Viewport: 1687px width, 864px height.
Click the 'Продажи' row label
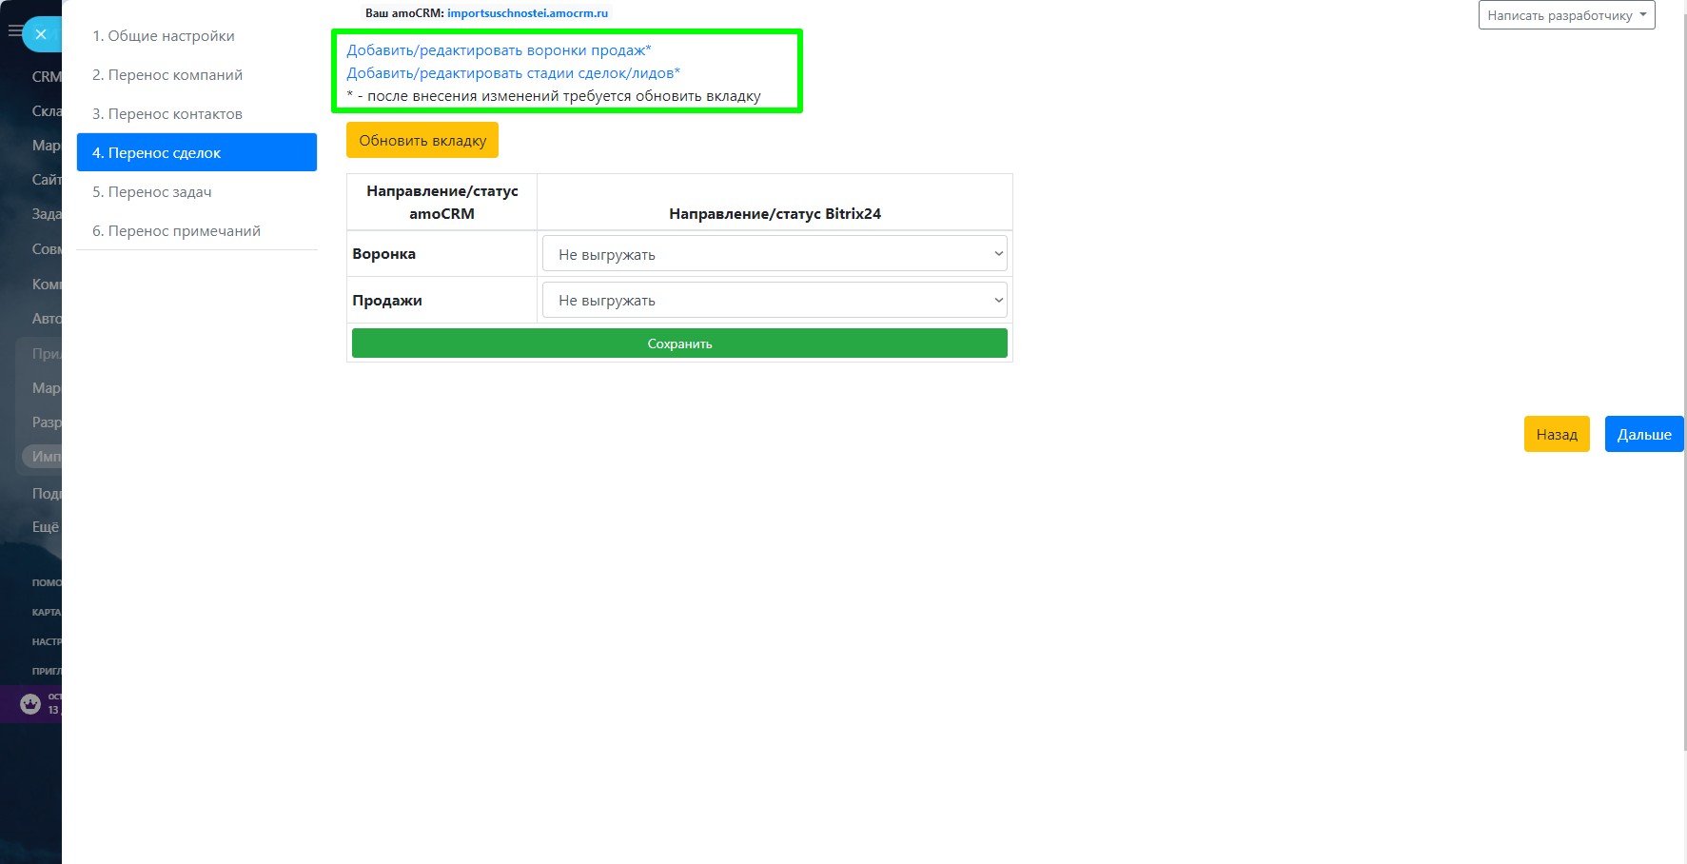387,301
